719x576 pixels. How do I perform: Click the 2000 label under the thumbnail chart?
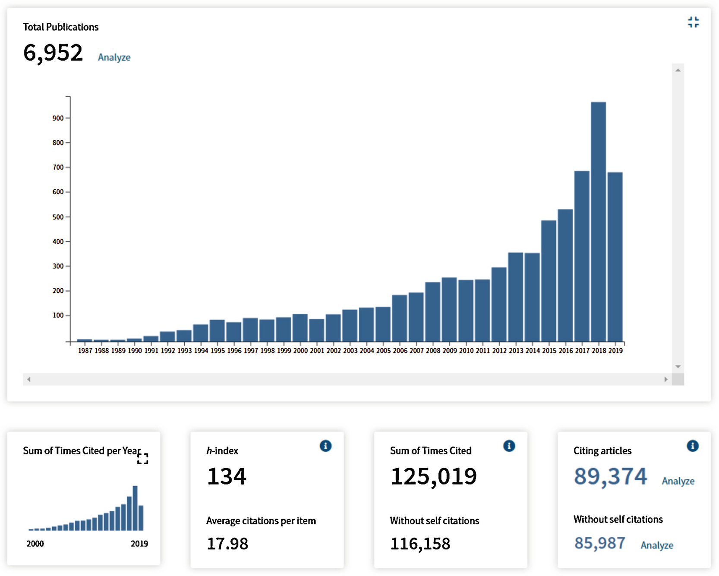(x=35, y=544)
